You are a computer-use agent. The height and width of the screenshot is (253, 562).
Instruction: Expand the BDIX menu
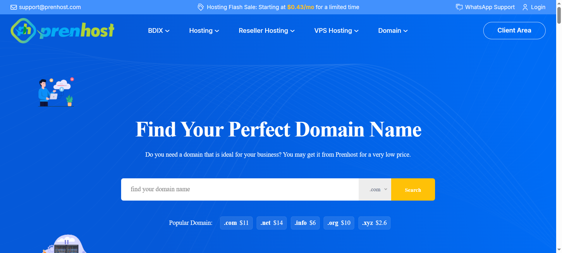pyautogui.click(x=159, y=31)
